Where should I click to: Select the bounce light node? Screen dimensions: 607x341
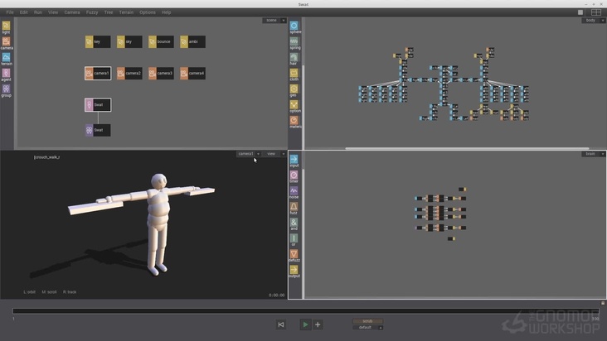pos(161,41)
